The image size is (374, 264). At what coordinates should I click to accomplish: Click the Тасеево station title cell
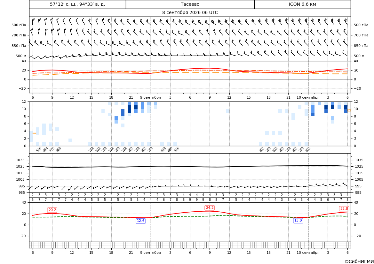(190, 4)
